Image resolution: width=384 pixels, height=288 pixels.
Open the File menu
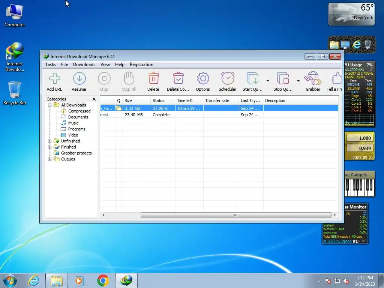64,64
